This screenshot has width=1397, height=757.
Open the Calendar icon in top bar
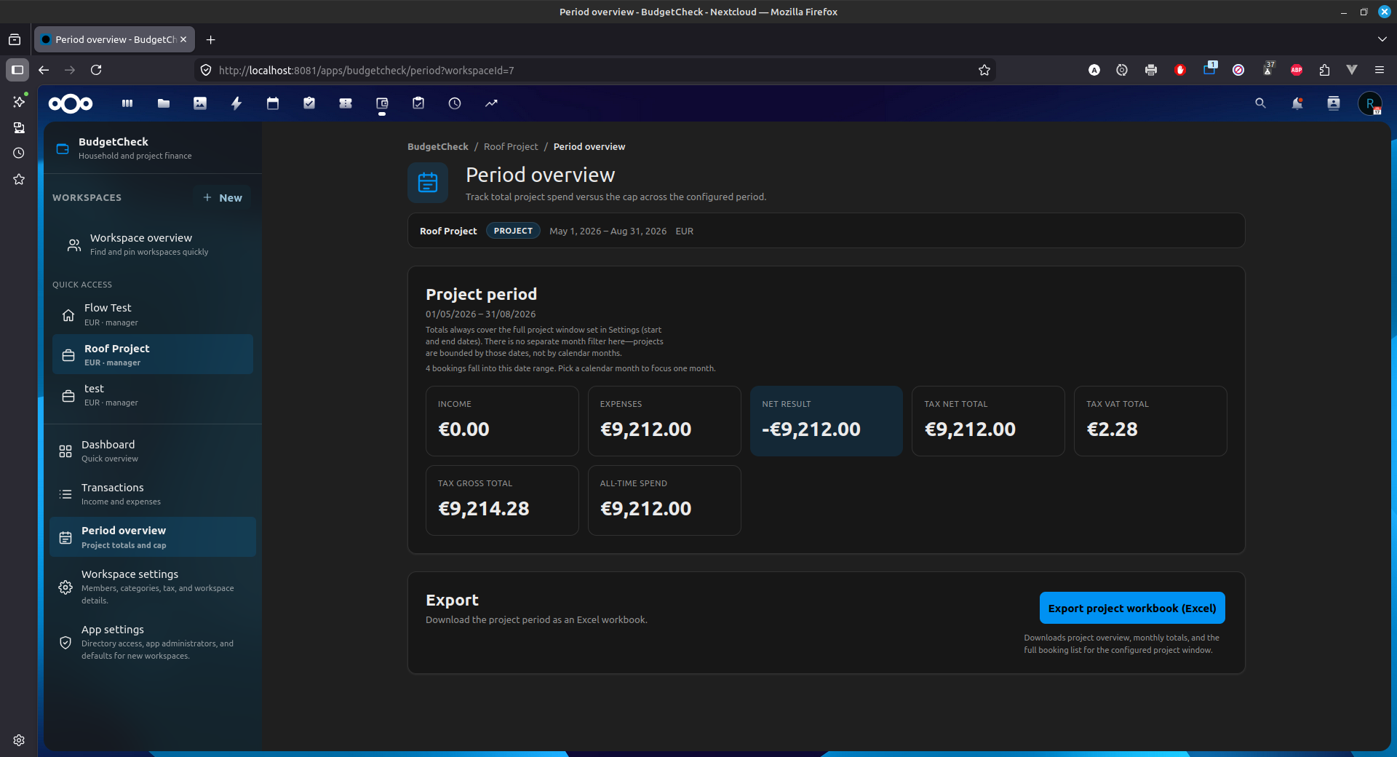pos(273,103)
